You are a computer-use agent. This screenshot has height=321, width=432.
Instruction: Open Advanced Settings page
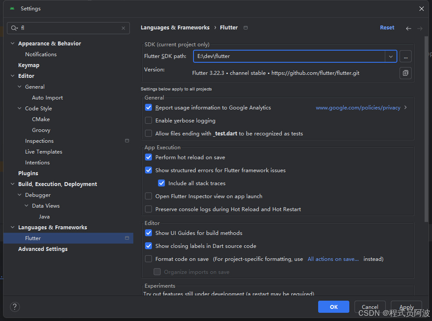pyautogui.click(x=43, y=249)
